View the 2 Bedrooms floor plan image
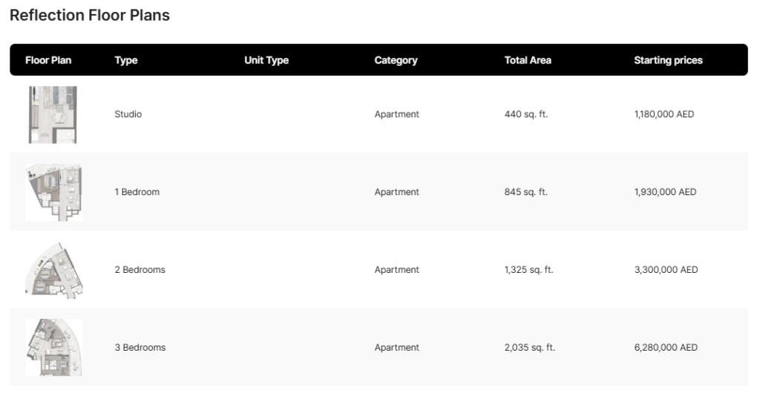The height and width of the screenshot is (410, 760). click(x=53, y=271)
